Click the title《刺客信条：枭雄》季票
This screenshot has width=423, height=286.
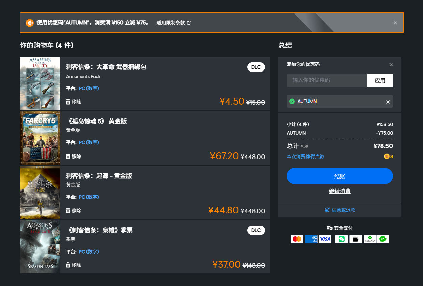tap(99, 230)
